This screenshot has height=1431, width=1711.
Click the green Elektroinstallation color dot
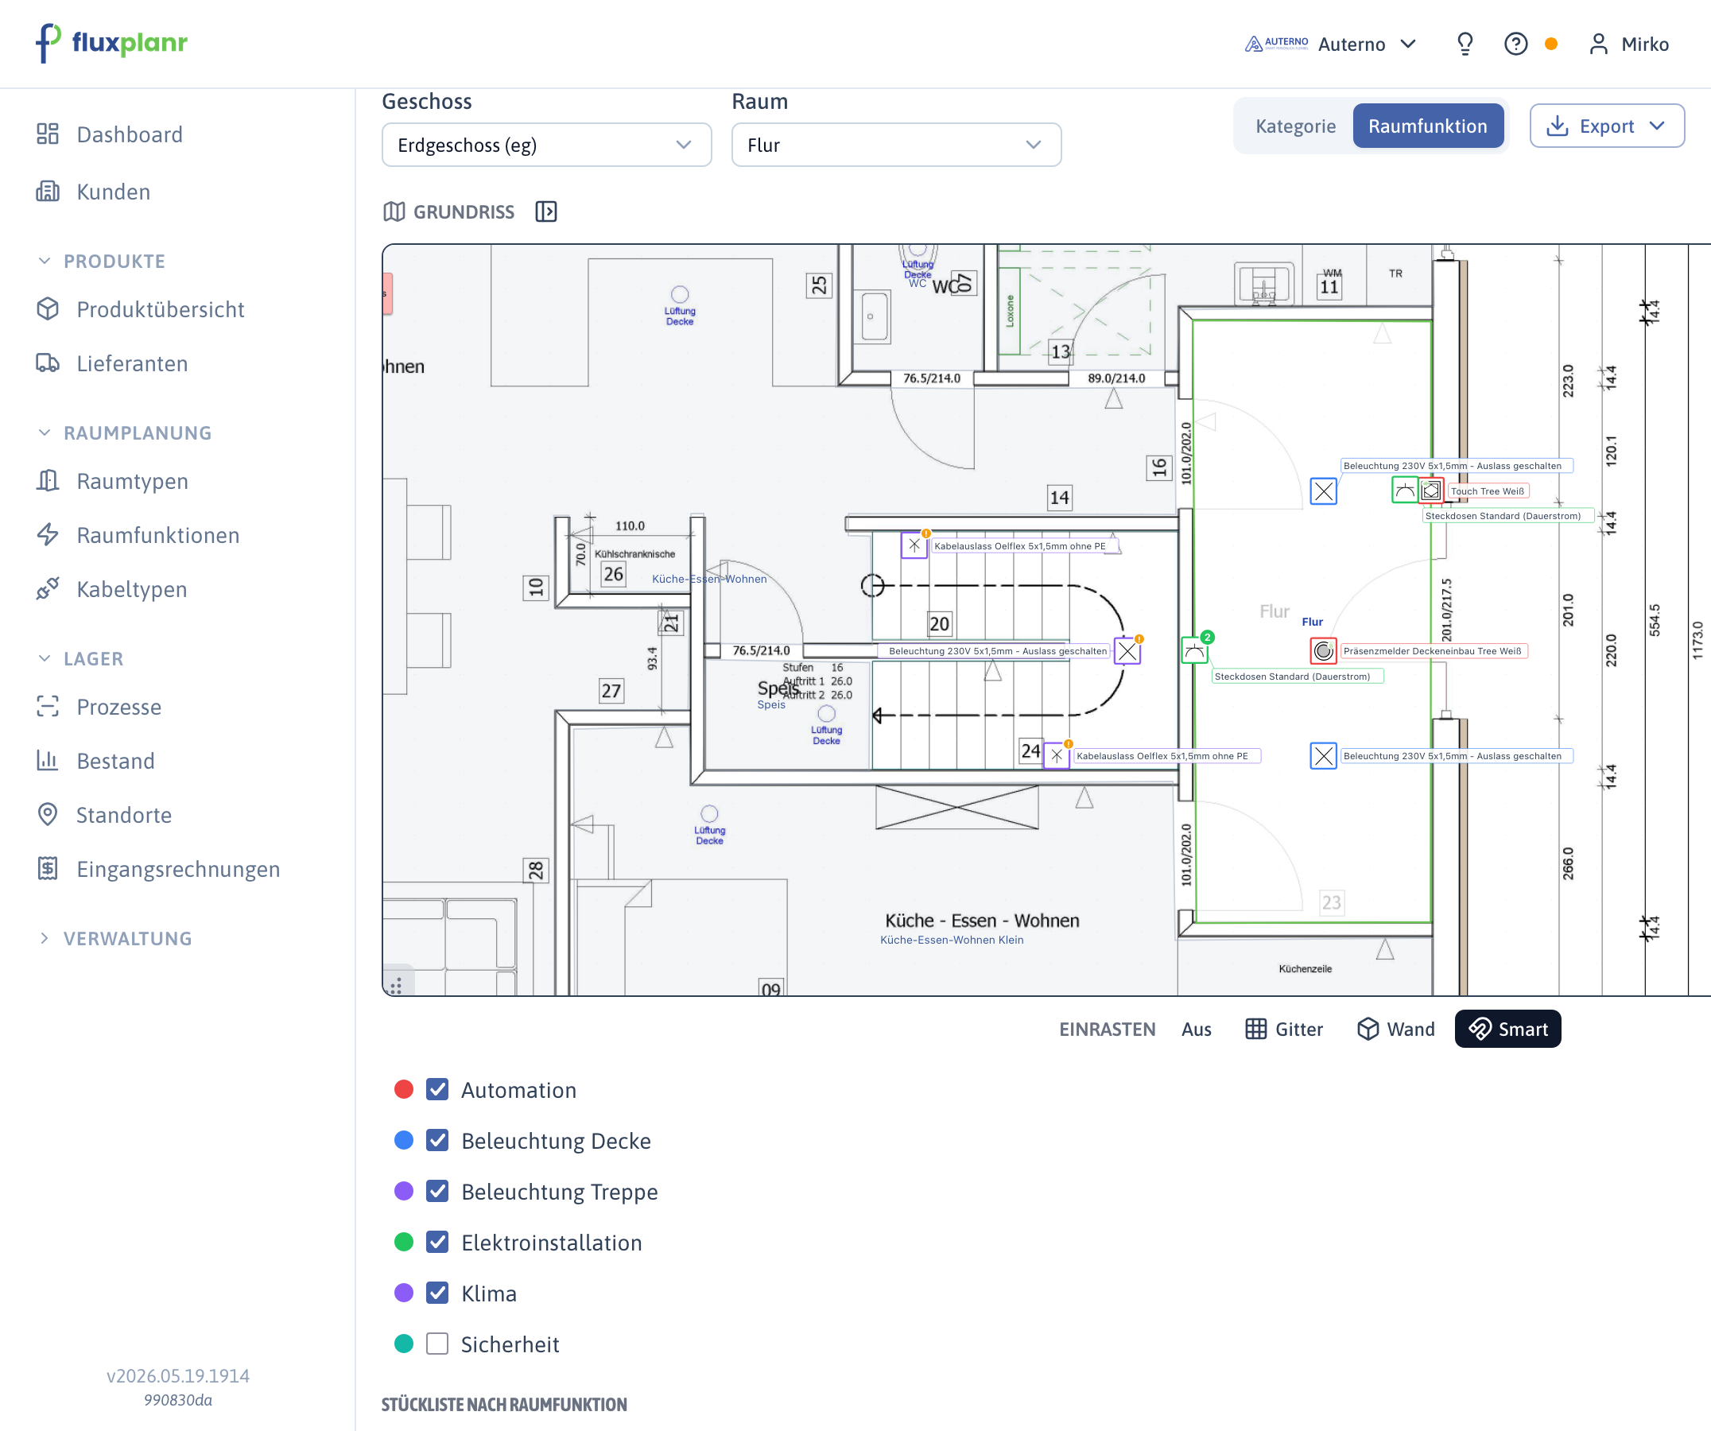[404, 1242]
